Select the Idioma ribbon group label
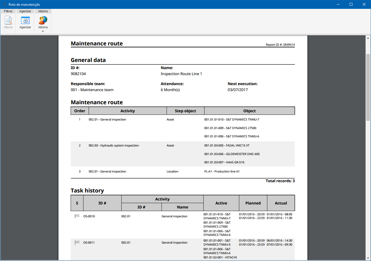The image size is (371, 261). click(43, 11)
